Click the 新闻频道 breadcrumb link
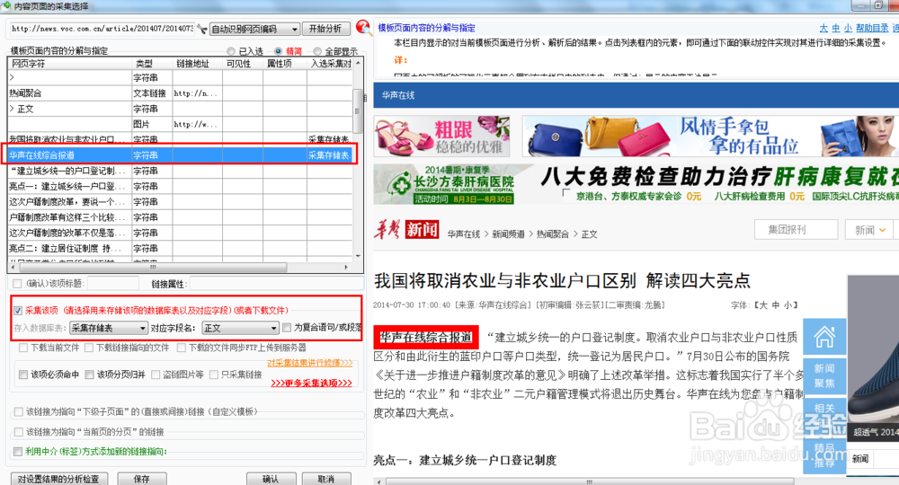The width and height of the screenshot is (899, 485). tap(508, 234)
